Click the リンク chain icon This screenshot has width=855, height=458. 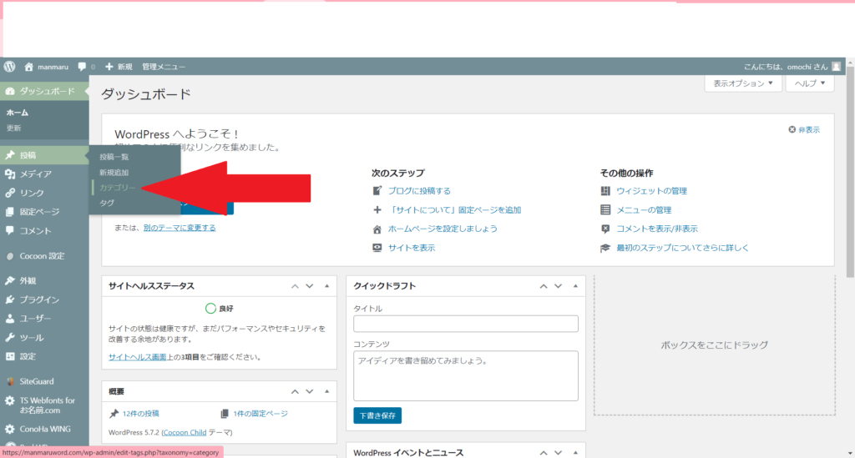tap(10, 193)
